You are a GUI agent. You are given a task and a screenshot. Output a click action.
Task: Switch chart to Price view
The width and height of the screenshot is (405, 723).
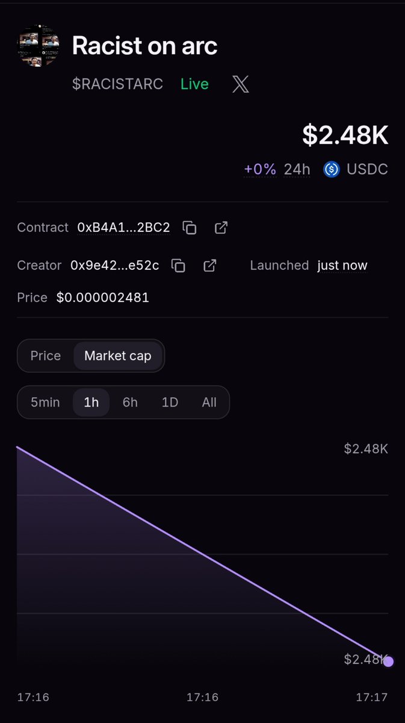[x=46, y=355]
